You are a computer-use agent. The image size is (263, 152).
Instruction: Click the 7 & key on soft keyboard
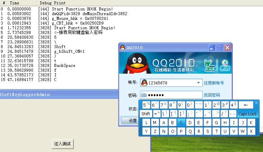(164, 105)
